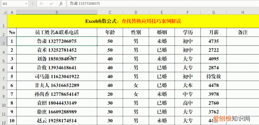Click age cell 20 for 孙尚香

110,94
